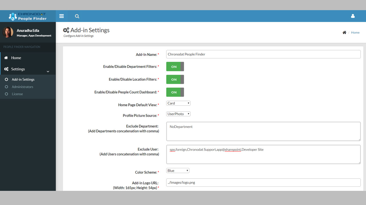Open the Profile Picture Source dropdown
This screenshot has width=366, height=205.
click(178, 114)
